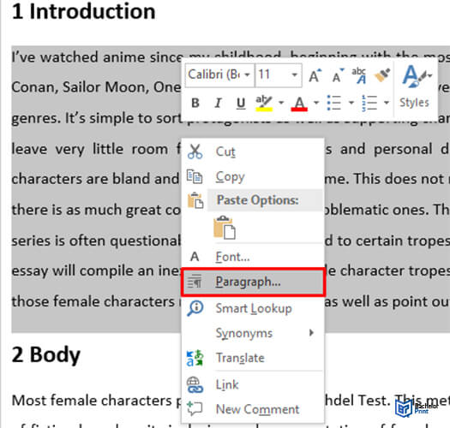
Task: Choose Paragraph... from the context menu
Action: 254,282
